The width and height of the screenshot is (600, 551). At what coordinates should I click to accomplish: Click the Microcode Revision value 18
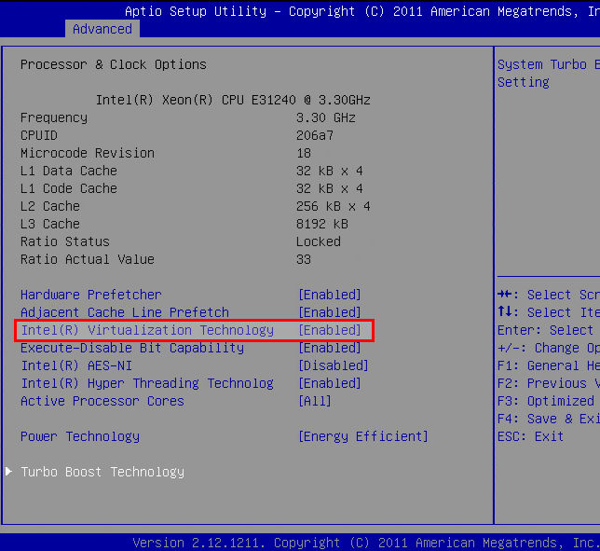click(x=304, y=153)
